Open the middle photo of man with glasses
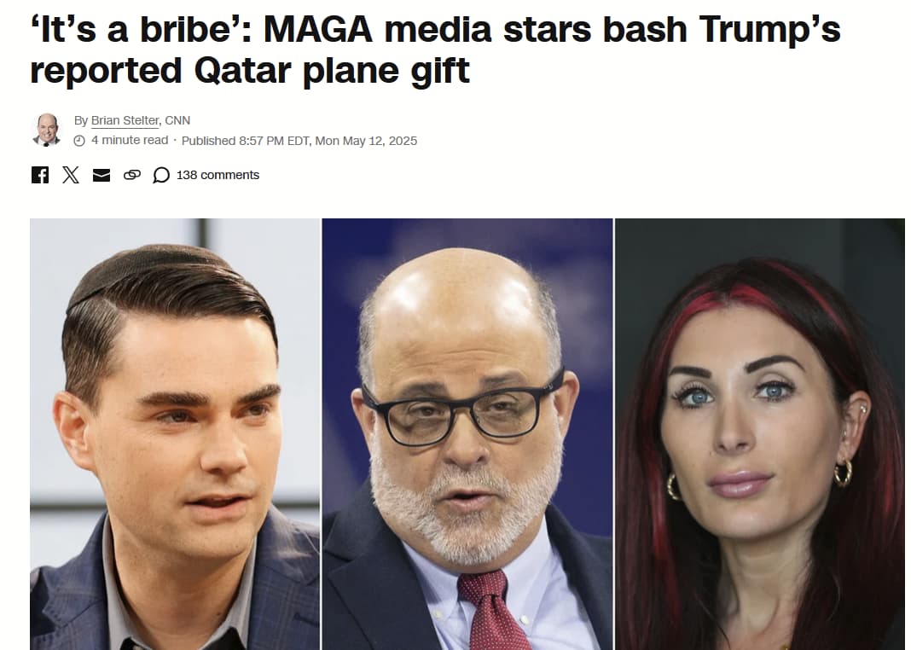Image resolution: width=911 pixels, height=650 pixels. 467,434
